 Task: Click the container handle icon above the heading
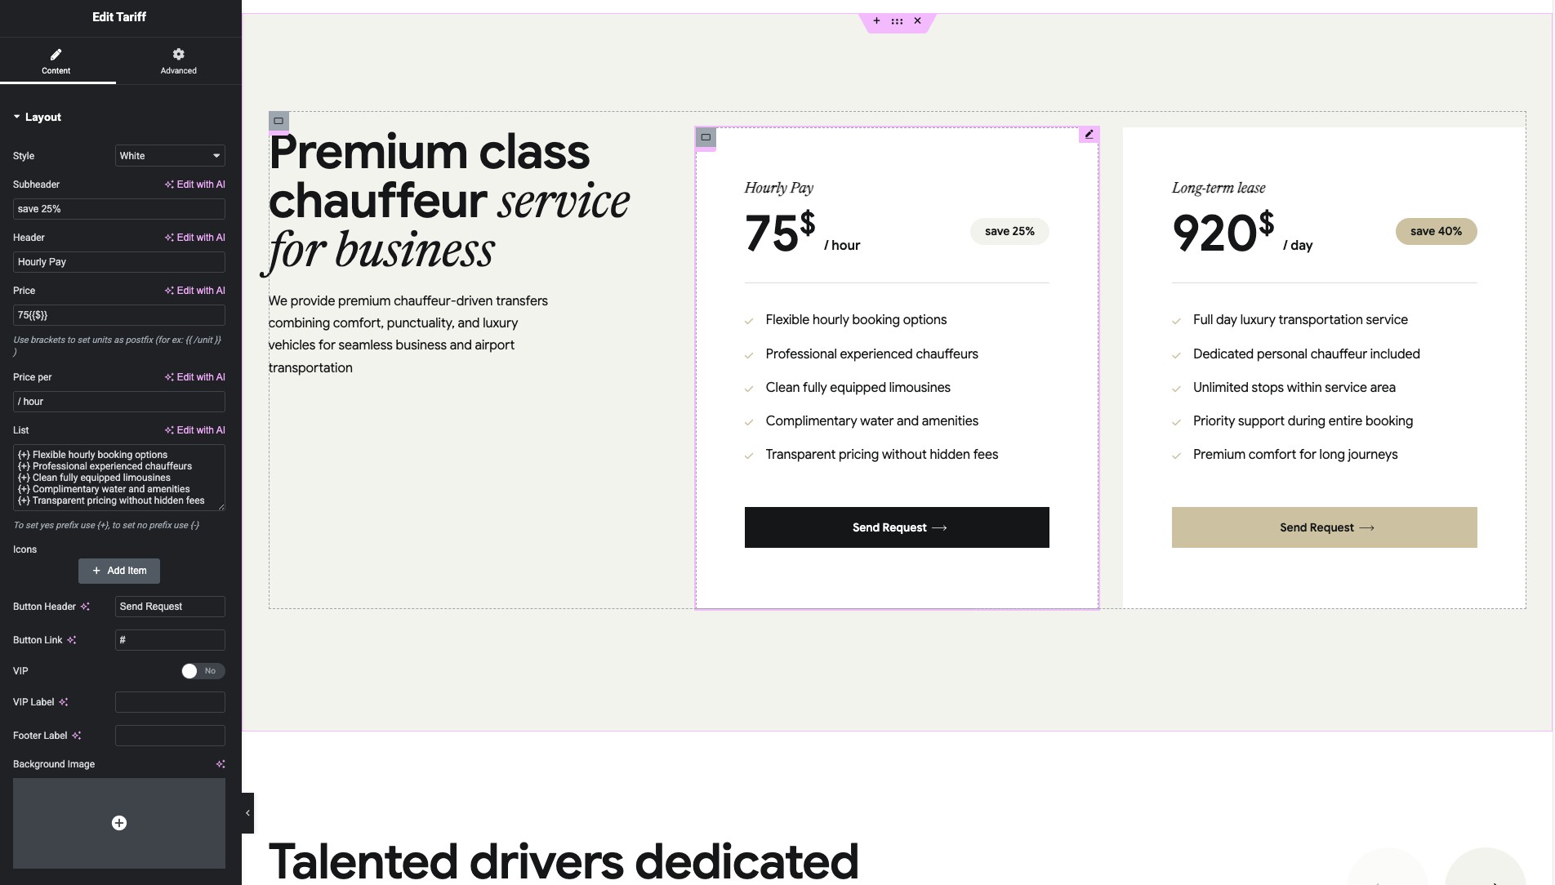point(278,121)
